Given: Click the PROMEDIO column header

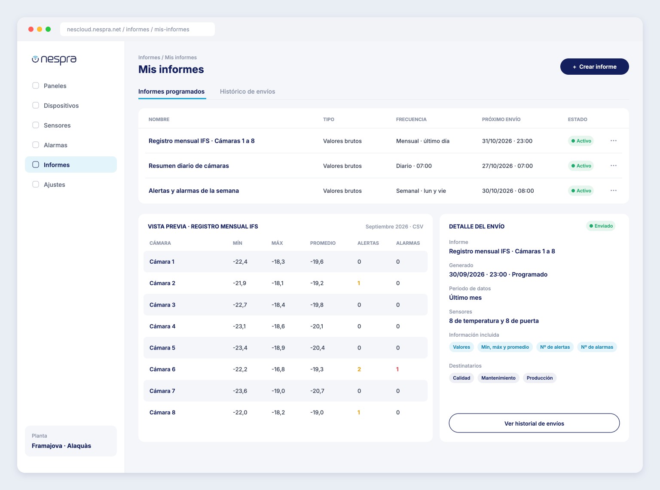Looking at the screenshot, I should (323, 243).
